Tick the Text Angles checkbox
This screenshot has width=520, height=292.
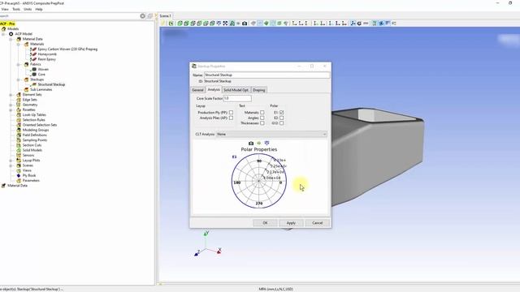tap(262, 118)
